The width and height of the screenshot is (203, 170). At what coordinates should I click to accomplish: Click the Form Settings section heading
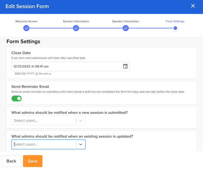pos(23,42)
